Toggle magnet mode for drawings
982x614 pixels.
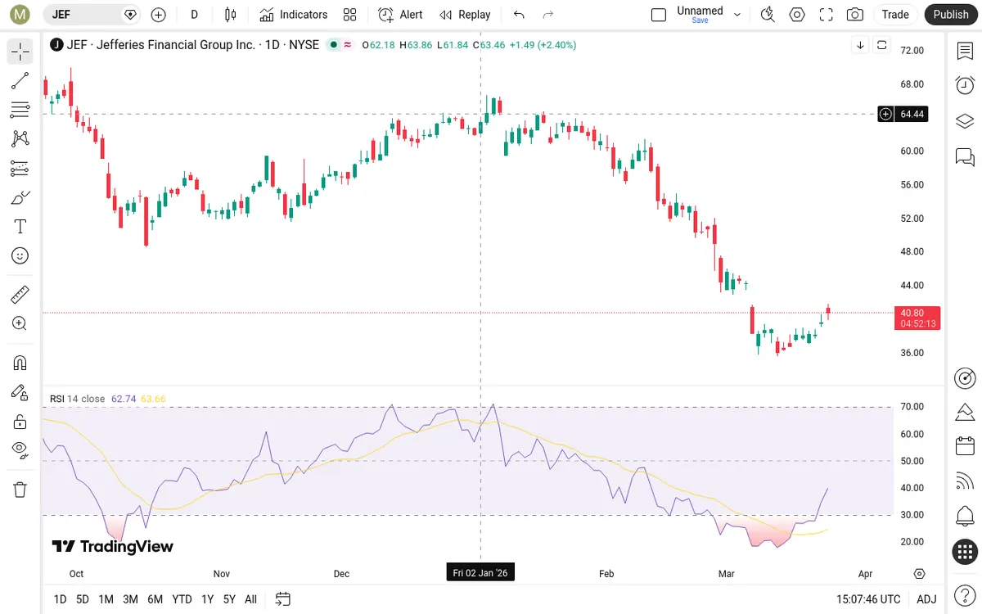click(20, 363)
